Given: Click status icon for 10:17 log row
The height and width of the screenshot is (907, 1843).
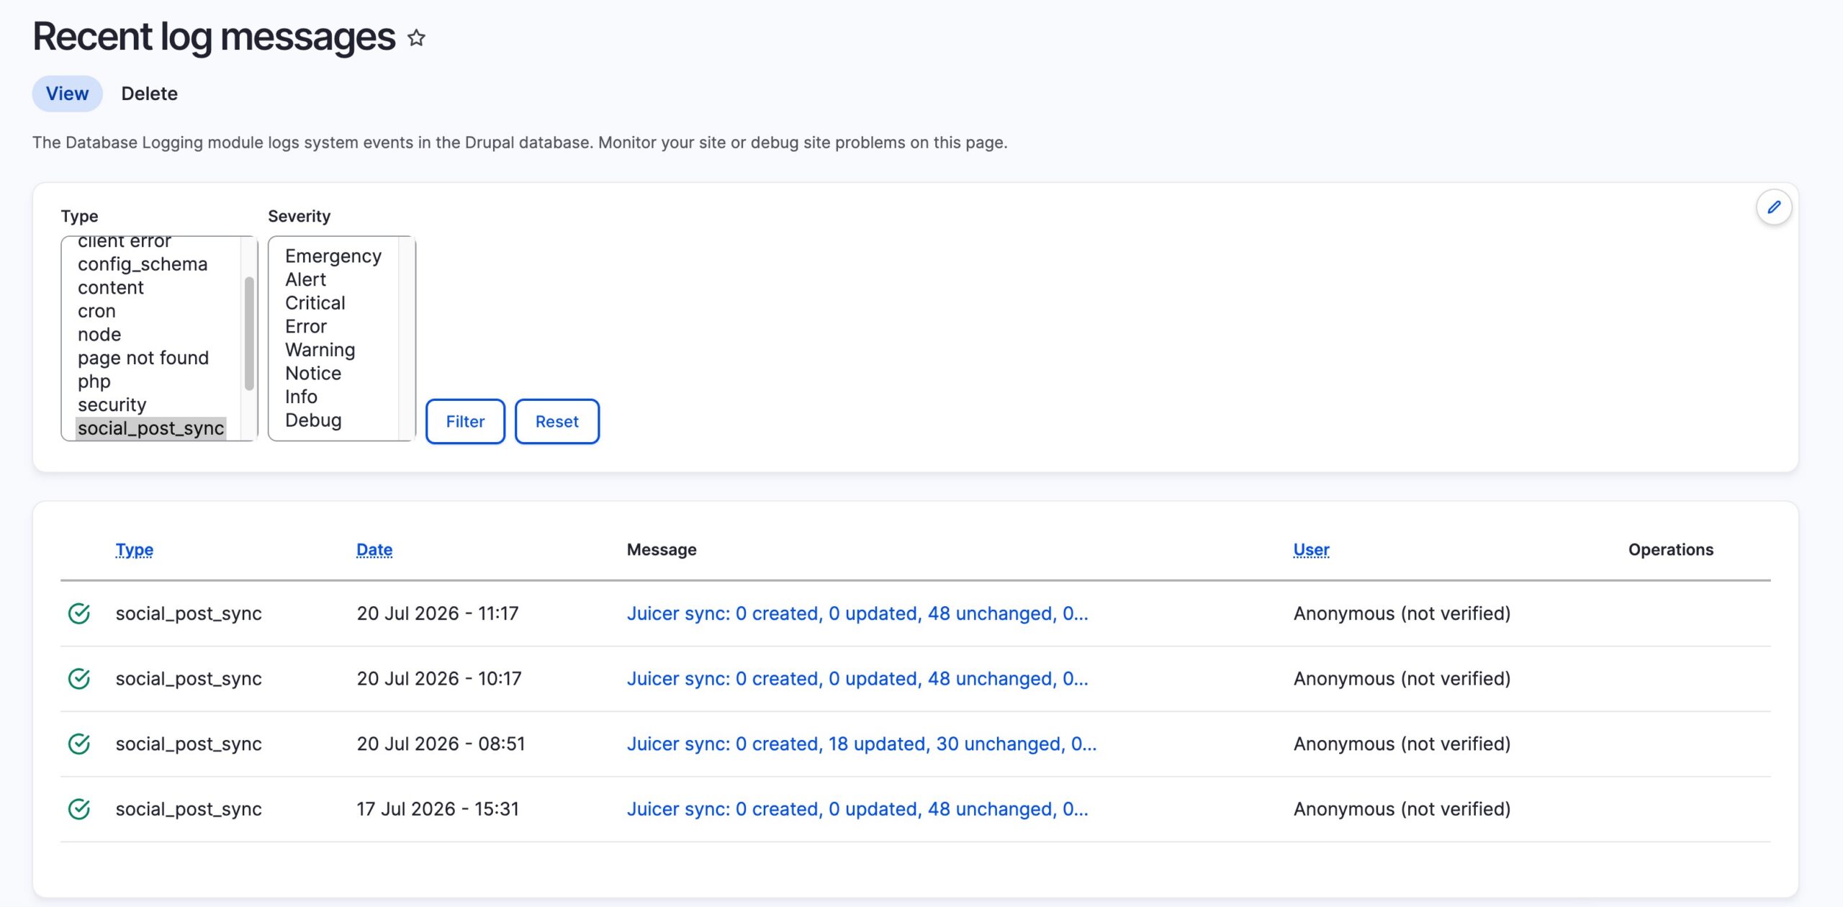Looking at the screenshot, I should (79, 679).
